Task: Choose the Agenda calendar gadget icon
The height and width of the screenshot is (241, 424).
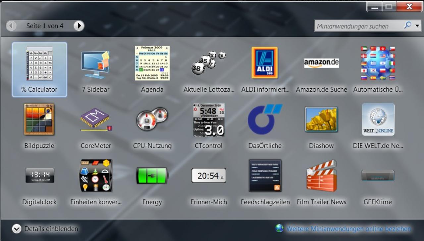Action: [x=152, y=63]
